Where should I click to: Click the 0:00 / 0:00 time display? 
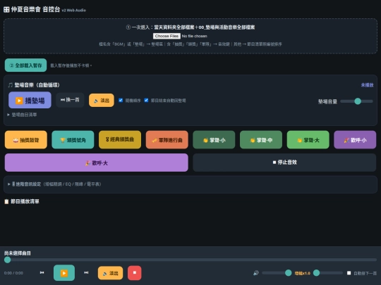(13, 273)
